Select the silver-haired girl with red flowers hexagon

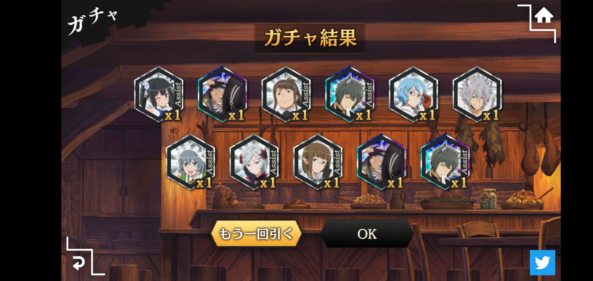pyautogui.click(x=254, y=162)
